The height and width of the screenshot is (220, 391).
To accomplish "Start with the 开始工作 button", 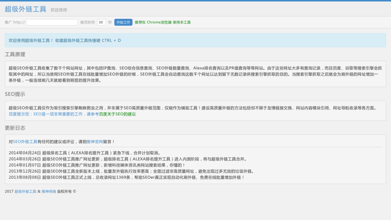I will [x=123, y=22].
